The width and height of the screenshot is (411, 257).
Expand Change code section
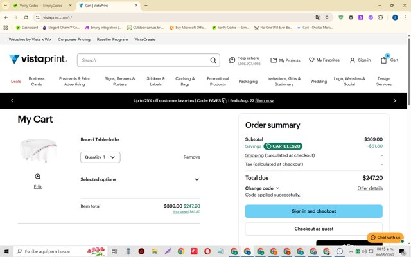(x=262, y=188)
